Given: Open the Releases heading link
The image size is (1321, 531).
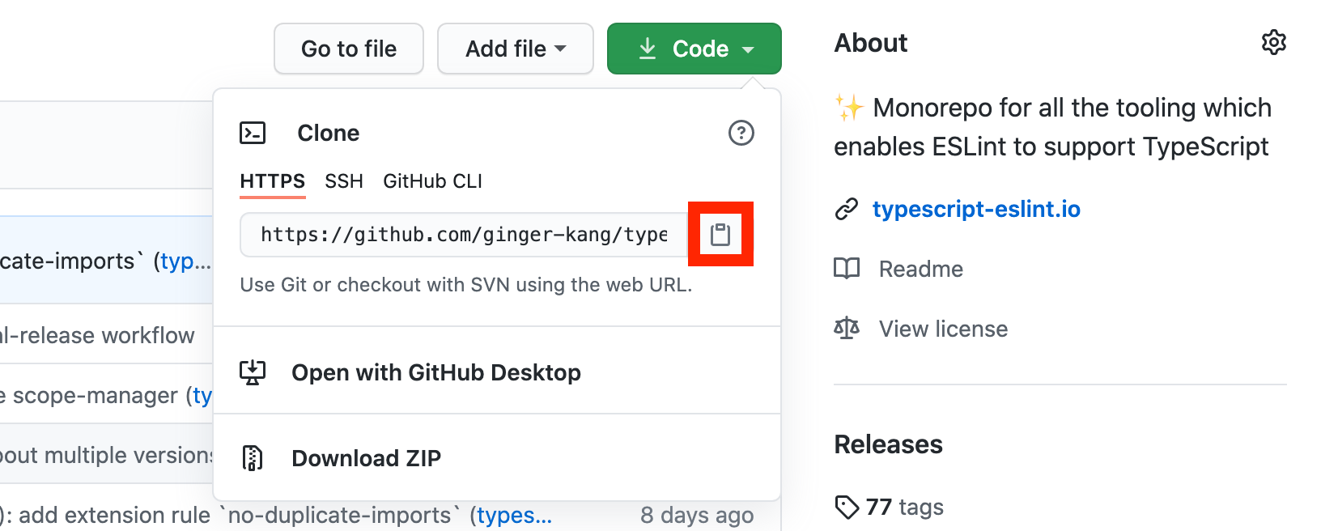Looking at the screenshot, I should click(889, 444).
